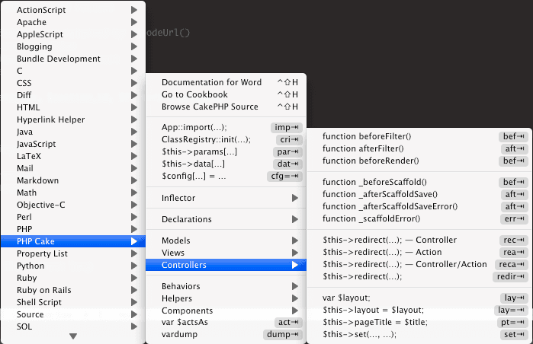Expand the Components submenu
Image resolution: width=533 pixels, height=344 pixels.
[x=226, y=311]
